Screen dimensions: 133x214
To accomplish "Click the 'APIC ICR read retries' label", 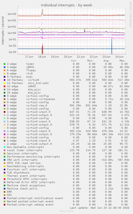I will (x=24, y=163).
